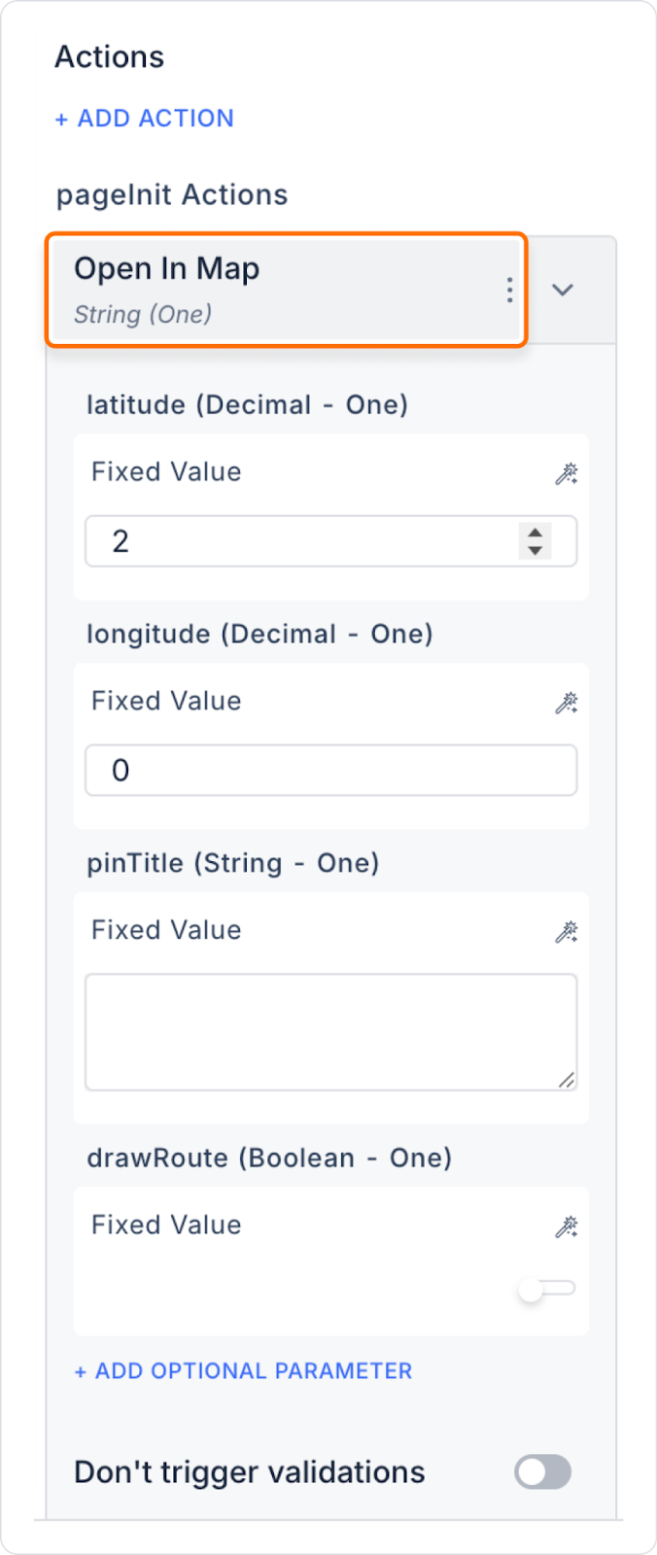Image resolution: width=657 pixels, height=1555 pixels.
Task: Click the magic wand icon for drawRoute
Action: click(x=566, y=1227)
